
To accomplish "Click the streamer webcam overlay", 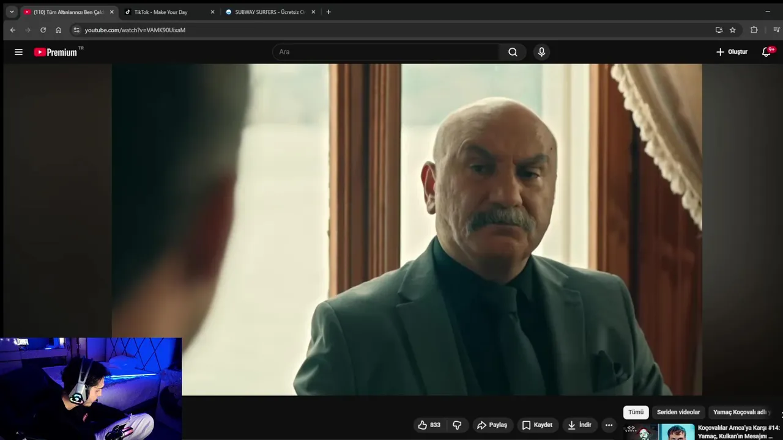I will coord(91,389).
